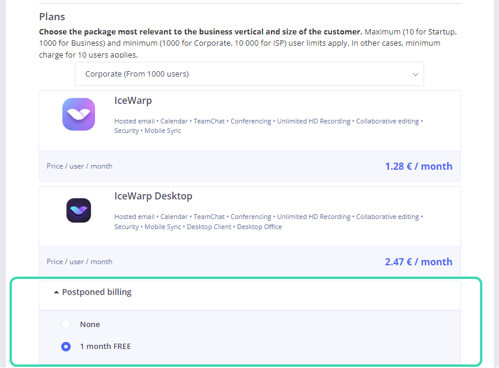Image resolution: width=499 pixels, height=368 pixels.
Task: Click the 'Choose the package most relevant' bold text
Action: pos(201,32)
